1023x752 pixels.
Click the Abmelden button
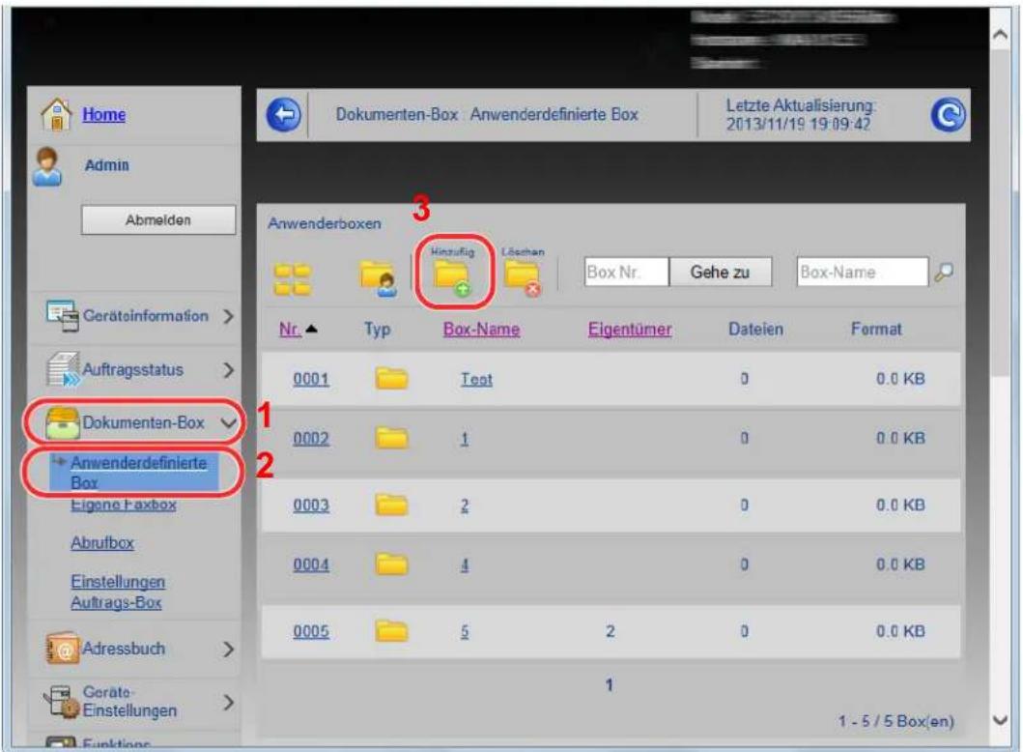(158, 220)
